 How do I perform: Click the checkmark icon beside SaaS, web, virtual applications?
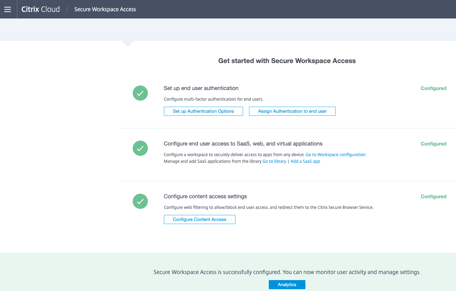click(x=140, y=148)
